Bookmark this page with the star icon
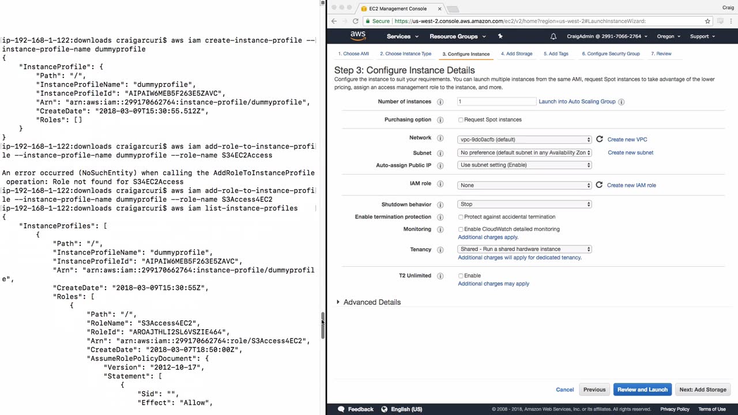The height and width of the screenshot is (415, 738). (707, 21)
